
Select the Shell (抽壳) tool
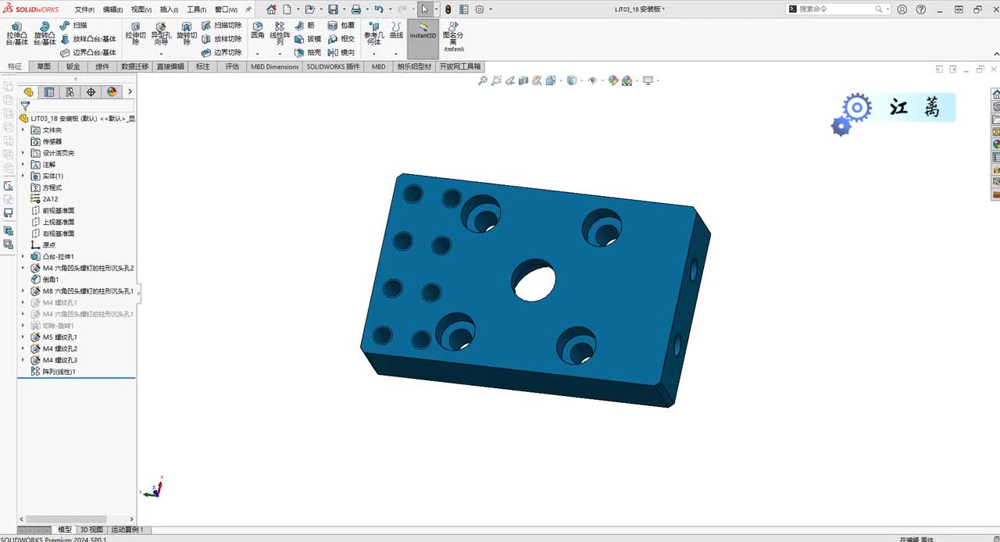(x=307, y=52)
